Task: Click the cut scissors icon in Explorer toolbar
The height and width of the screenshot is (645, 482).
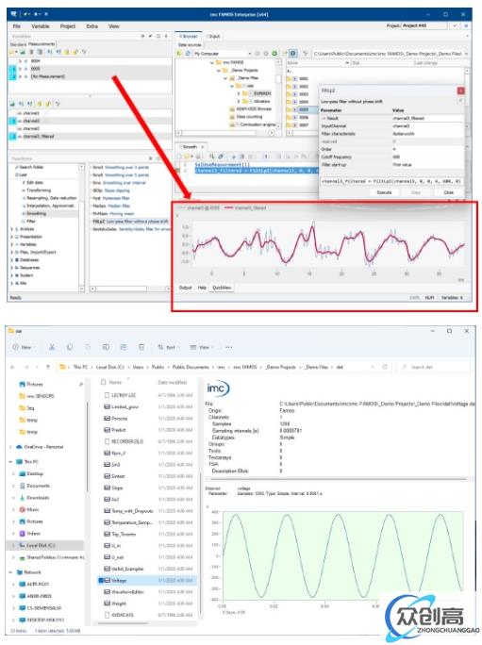Action: coord(52,347)
